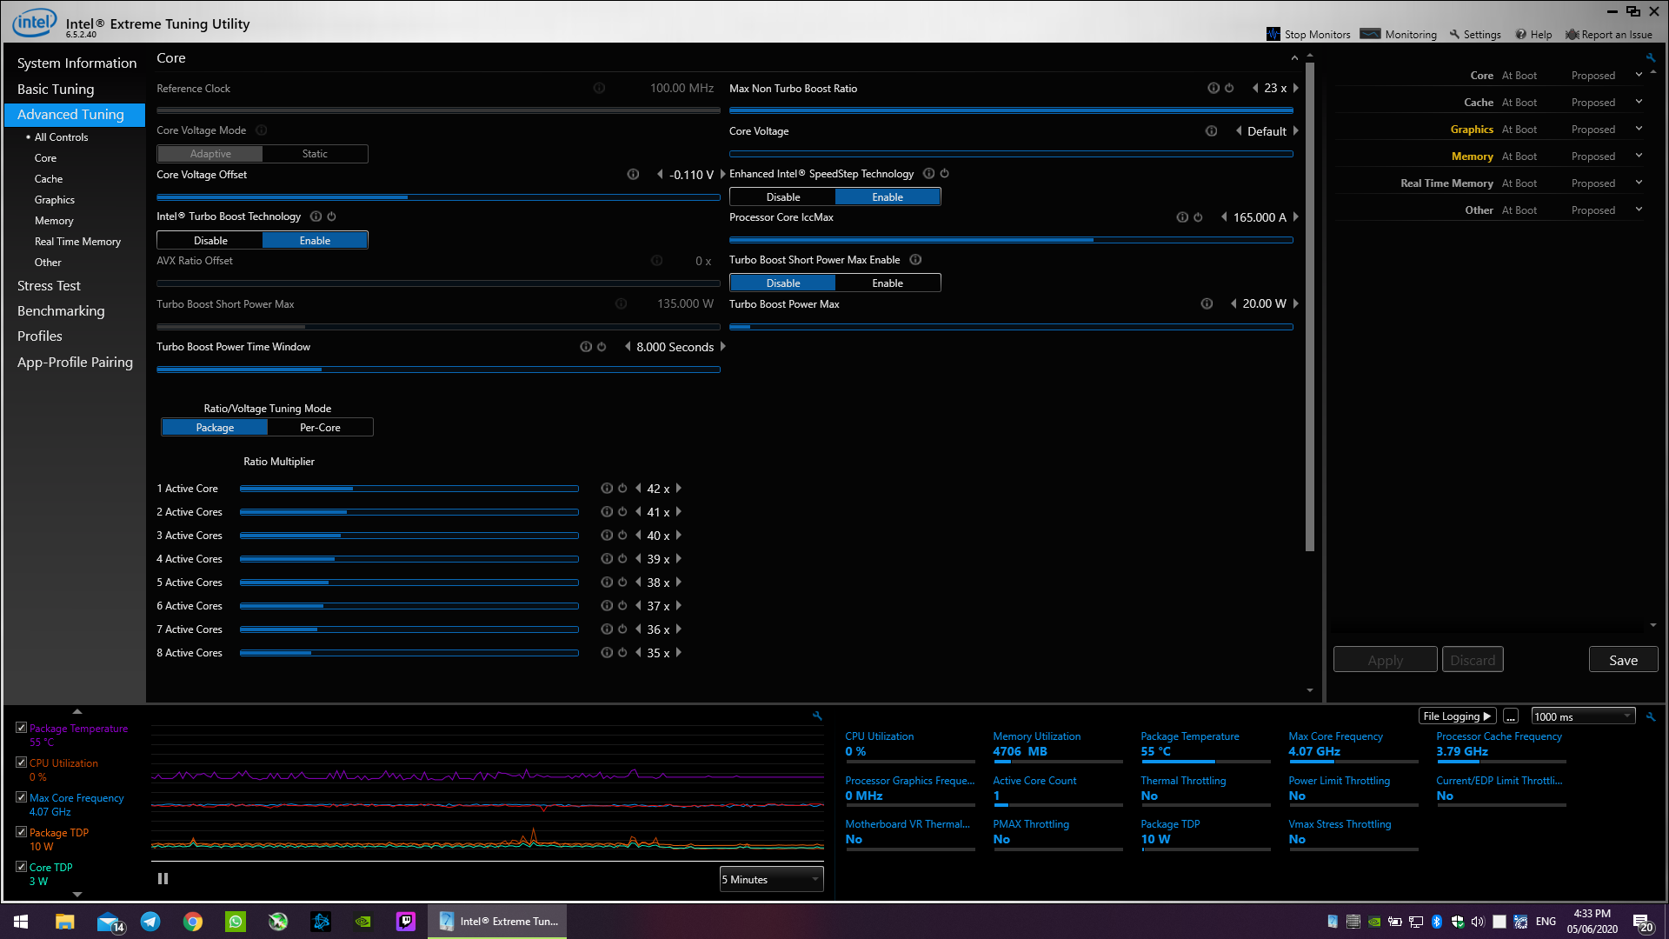Show info for Processor Core IccMax
The image size is (1669, 939).
1182,216
